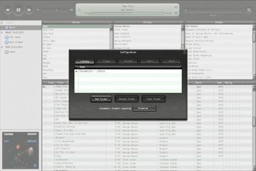256x171 pixels.
Task: Click the Top rated playlist icon
Action: click(7, 37)
